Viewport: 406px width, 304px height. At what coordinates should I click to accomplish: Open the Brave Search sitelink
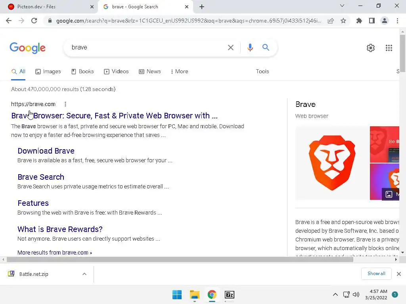pyautogui.click(x=41, y=177)
